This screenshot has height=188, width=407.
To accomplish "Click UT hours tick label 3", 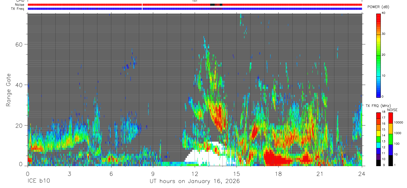I will pyautogui.click(x=69, y=174).
